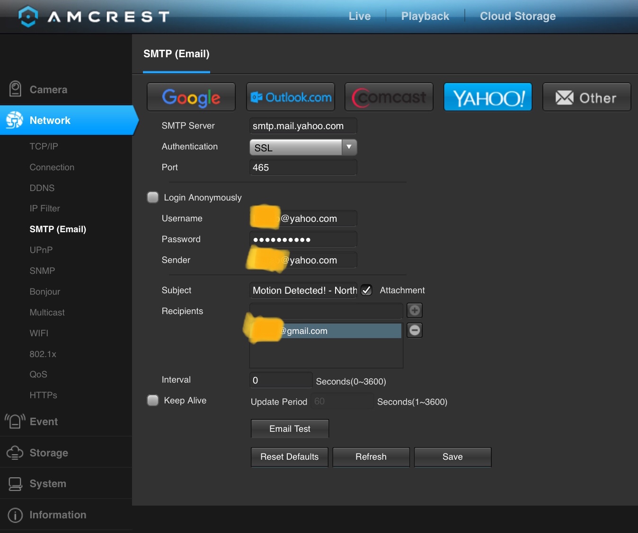This screenshot has width=638, height=533.
Task: Click the Network globe icon
Action: click(15, 120)
